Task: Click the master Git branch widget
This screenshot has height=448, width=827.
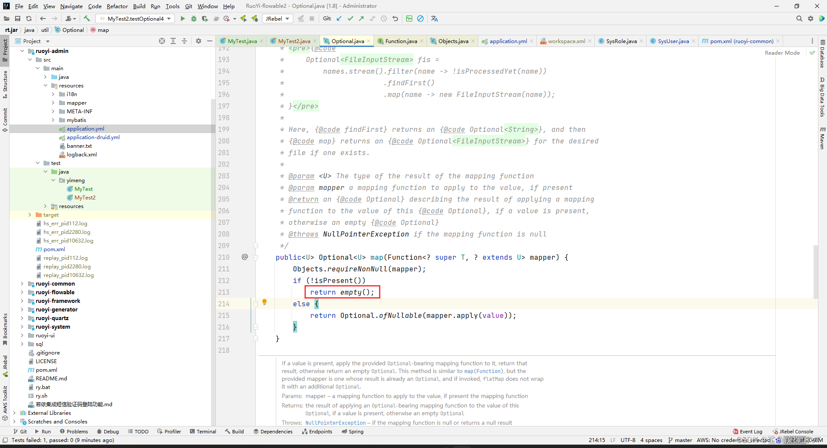Action: pos(680,440)
